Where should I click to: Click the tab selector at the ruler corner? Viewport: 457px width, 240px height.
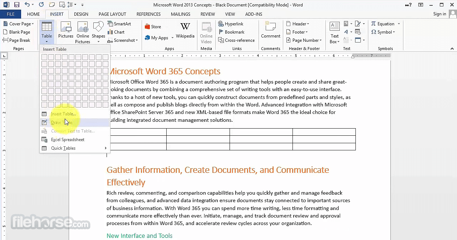[4, 56]
